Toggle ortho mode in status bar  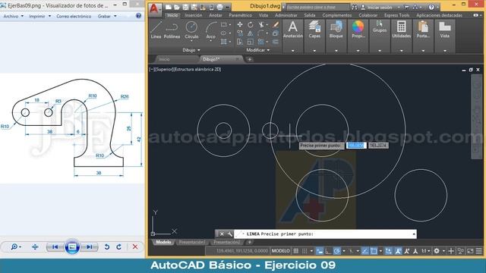pos(328,251)
